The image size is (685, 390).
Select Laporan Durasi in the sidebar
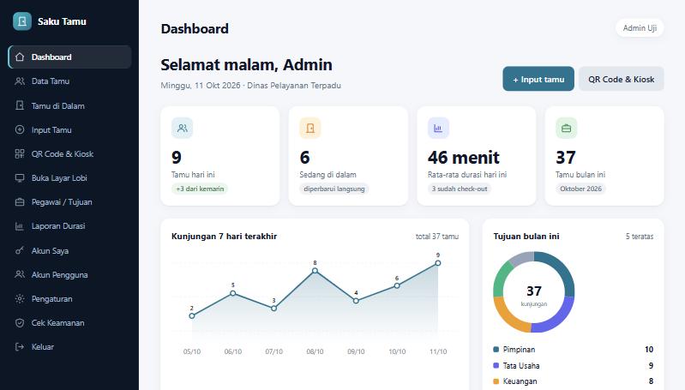coord(70,225)
